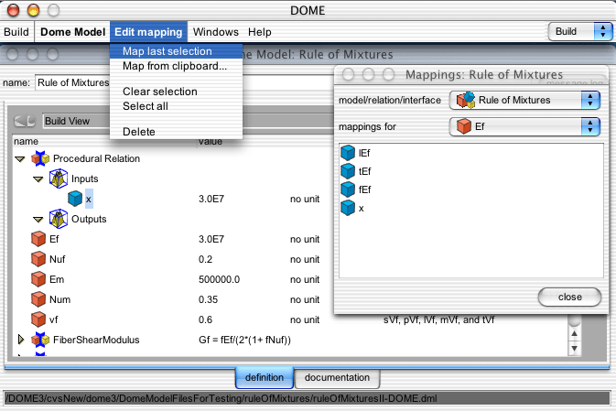
Task: Switch to the documentation tab
Action: pyautogui.click(x=337, y=377)
